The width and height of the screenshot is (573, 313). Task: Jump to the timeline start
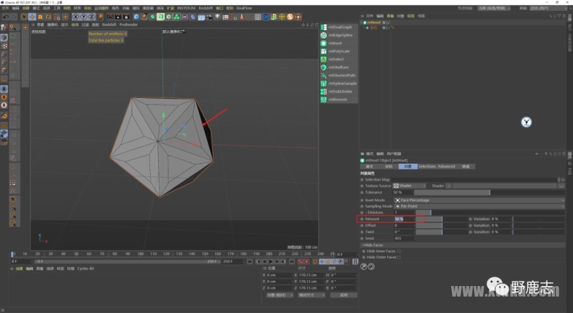(x=250, y=262)
